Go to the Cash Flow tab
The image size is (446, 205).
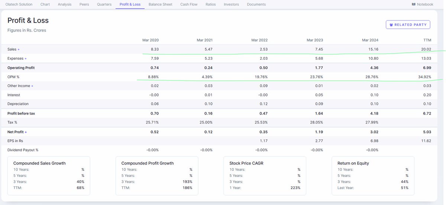coord(189,4)
